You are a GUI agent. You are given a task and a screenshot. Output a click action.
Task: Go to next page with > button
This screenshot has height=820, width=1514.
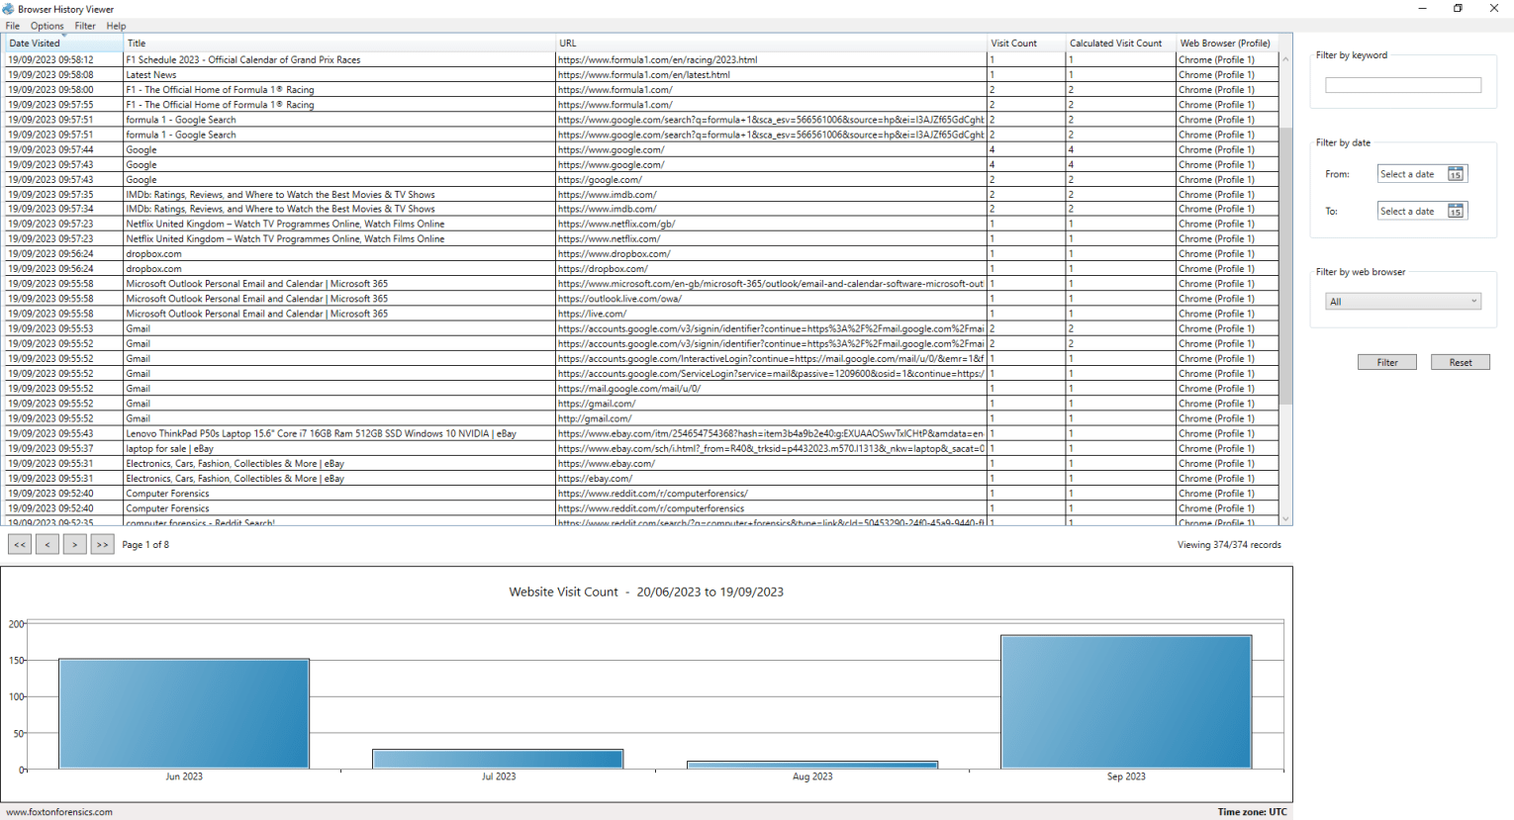[x=74, y=544]
